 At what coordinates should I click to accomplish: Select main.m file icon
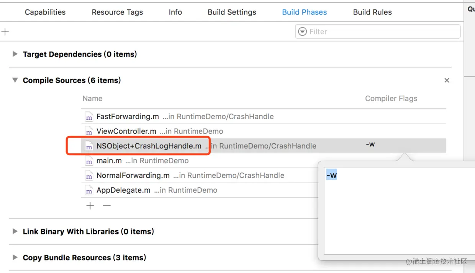(89, 161)
